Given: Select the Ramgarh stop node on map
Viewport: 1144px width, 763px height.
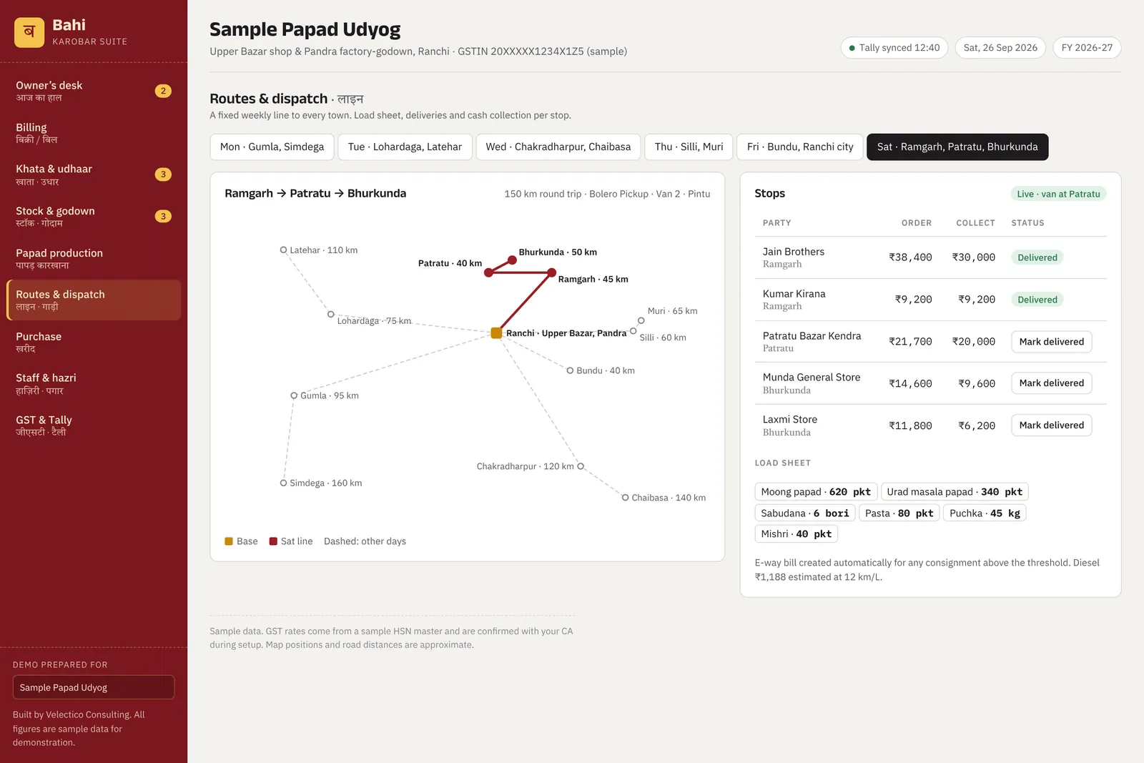Looking at the screenshot, I should tap(551, 272).
